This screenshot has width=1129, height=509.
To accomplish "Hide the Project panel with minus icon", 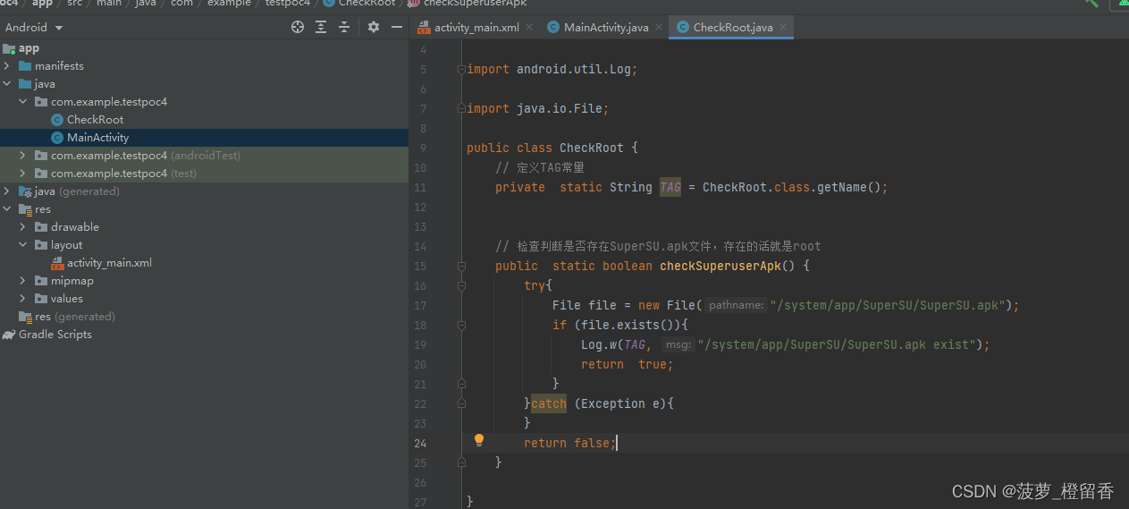I will click(x=397, y=28).
